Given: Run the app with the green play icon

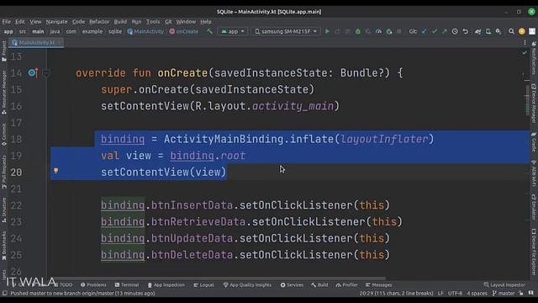Looking at the screenshot, I should pos(327,31).
